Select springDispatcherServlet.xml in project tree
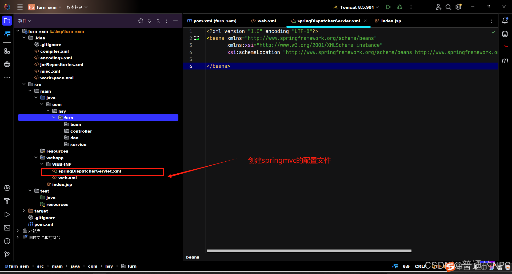Viewport: 512px width, 274px height. pyautogui.click(x=90, y=171)
